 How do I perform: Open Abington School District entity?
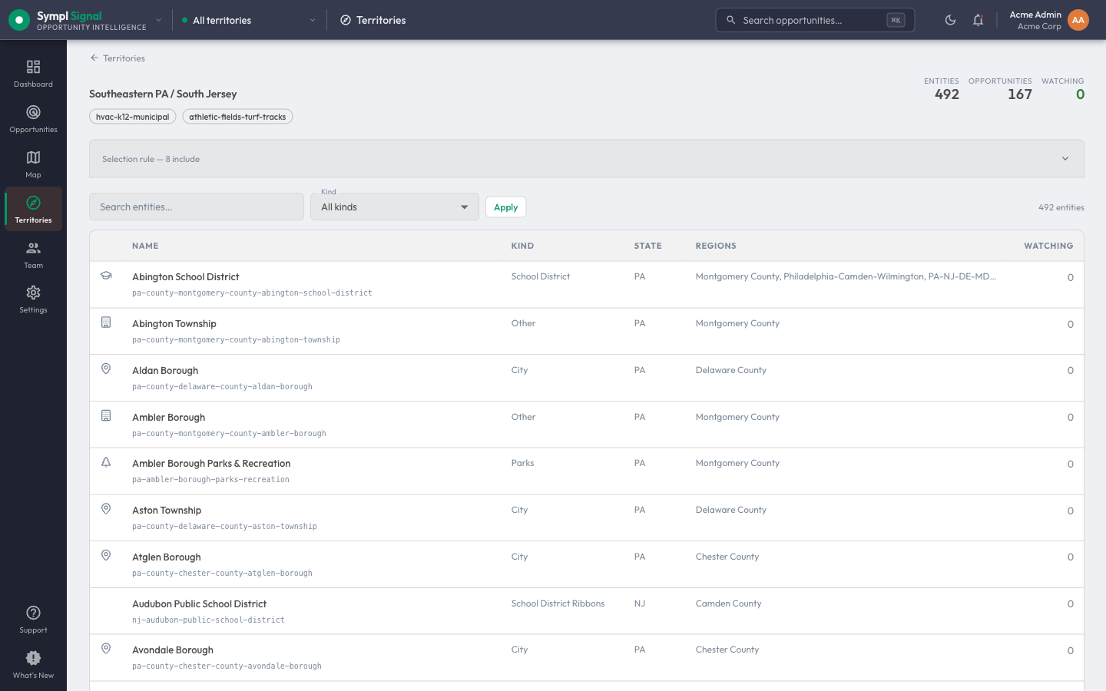click(186, 277)
